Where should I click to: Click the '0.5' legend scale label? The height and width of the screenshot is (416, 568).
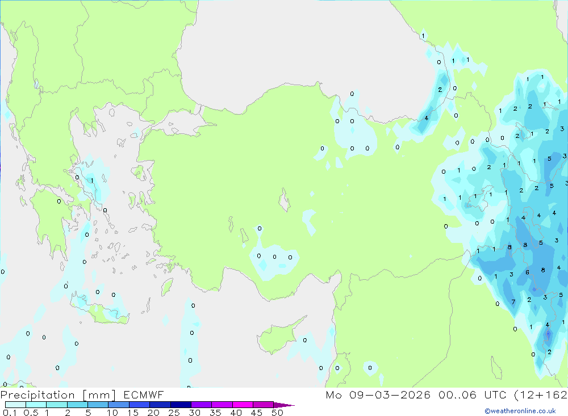31,413
